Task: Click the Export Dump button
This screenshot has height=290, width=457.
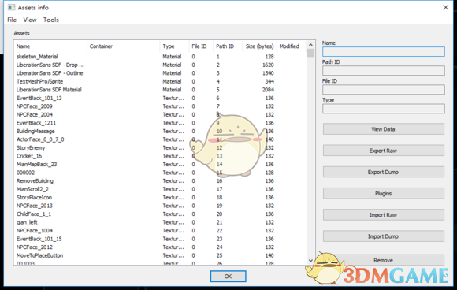Action: coord(383,172)
